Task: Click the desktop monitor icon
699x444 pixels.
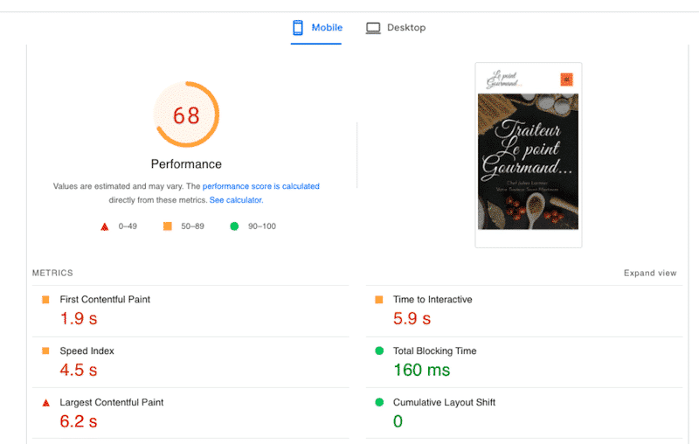Action: [x=373, y=28]
